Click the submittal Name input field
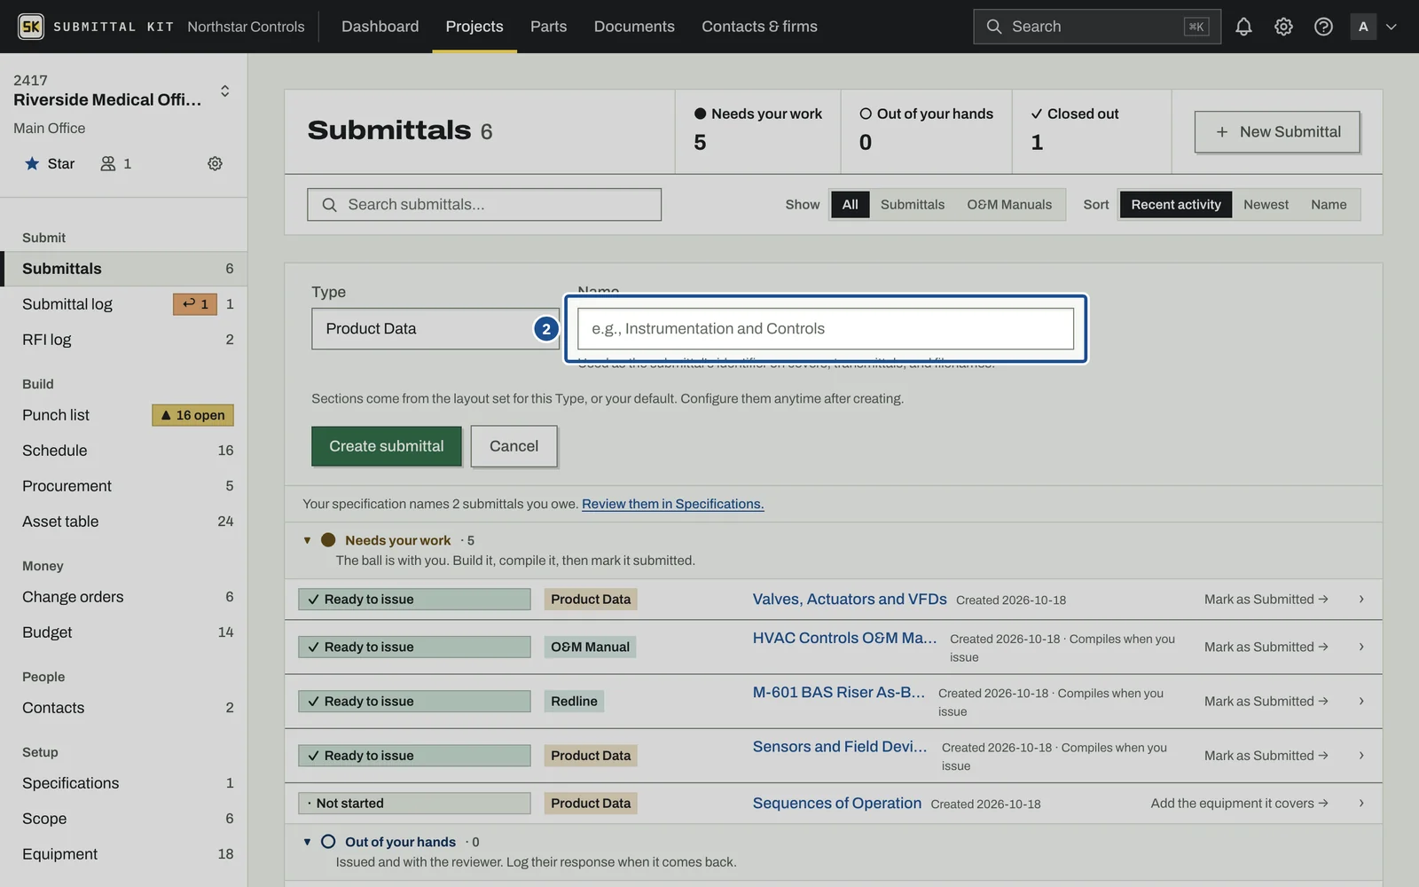Screen dimensions: 1419x887 pyautogui.click(x=826, y=328)
